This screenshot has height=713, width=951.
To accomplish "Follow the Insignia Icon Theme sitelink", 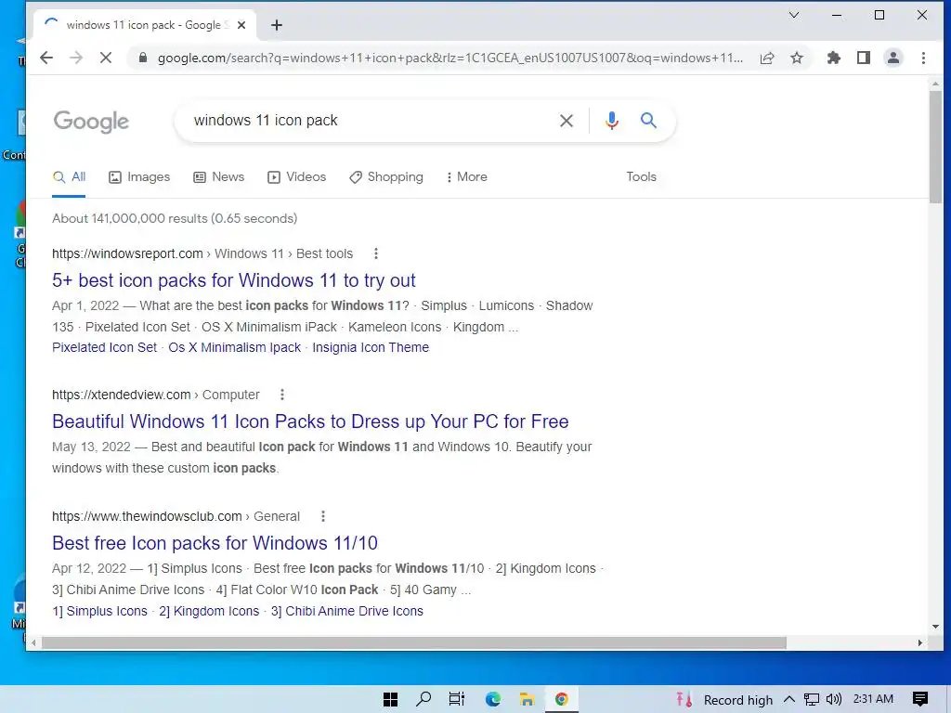I will click(371, 347).
